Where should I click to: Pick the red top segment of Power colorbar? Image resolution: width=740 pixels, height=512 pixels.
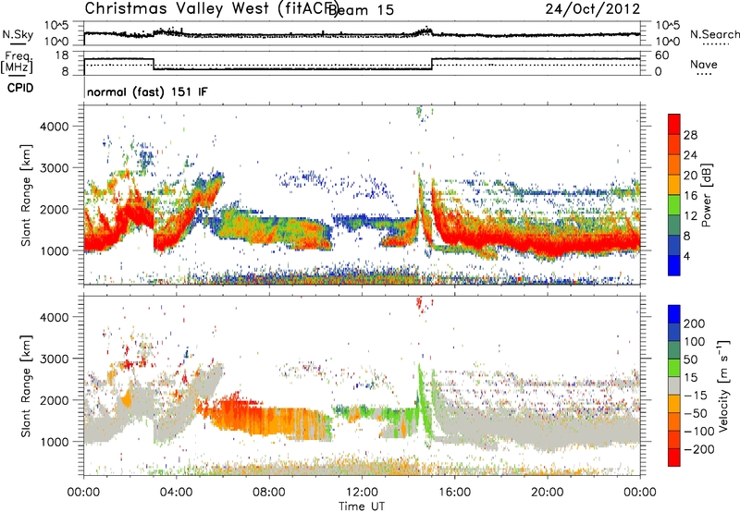674,125
